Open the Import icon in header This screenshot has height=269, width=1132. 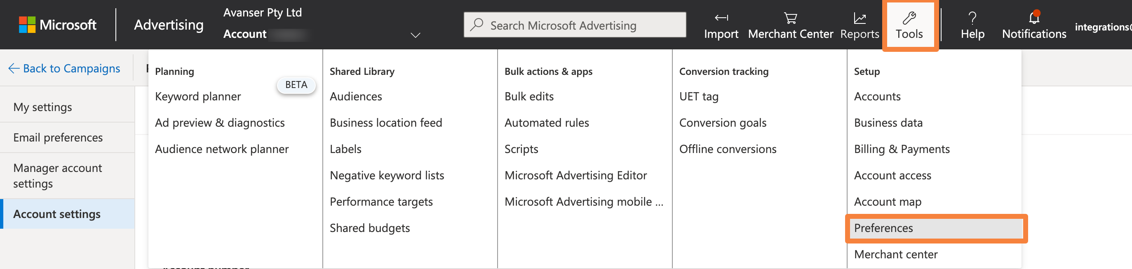(721, 18)
